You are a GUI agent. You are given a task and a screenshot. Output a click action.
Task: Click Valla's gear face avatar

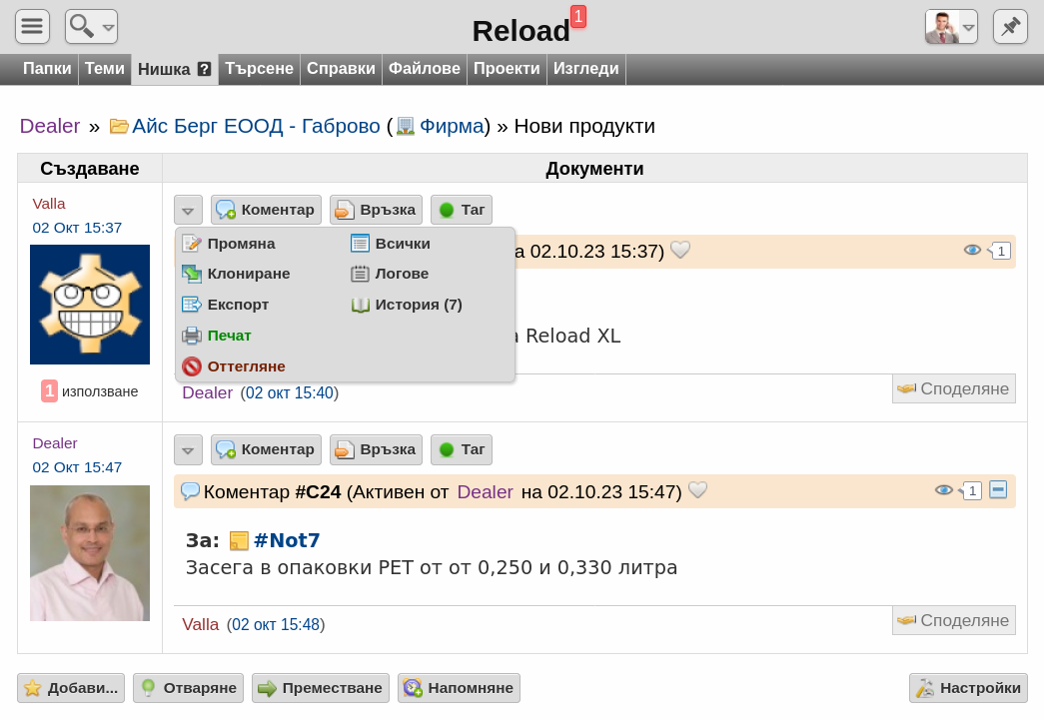[x=90, y=305]
